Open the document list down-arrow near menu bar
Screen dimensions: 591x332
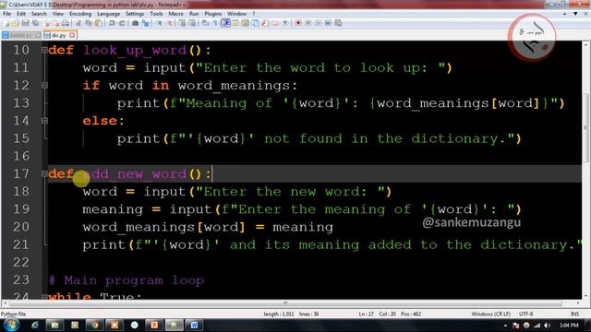tap(575, 14)
